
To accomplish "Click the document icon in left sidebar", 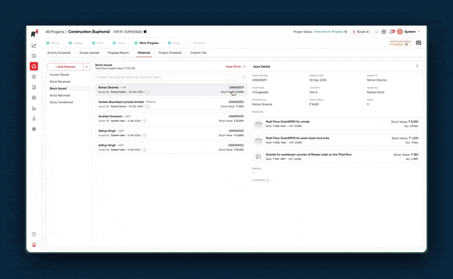I will 34,87.
